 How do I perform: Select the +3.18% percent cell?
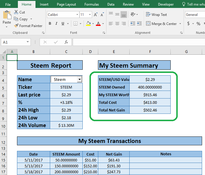click(66, 102)
